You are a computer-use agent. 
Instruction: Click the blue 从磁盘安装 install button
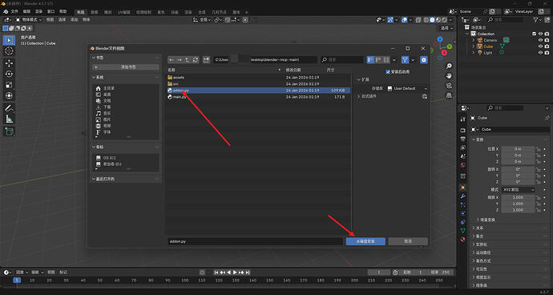click(365, 241)
